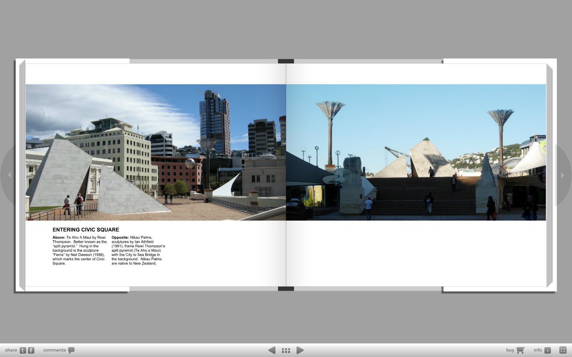Click the shopping cart icon
572x357 pixels.
(520, 350)
